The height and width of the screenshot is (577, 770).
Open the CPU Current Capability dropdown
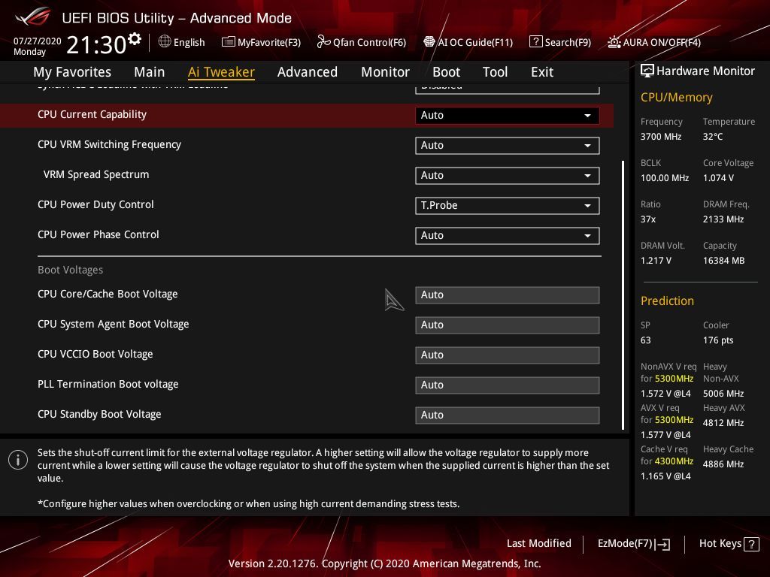click(x=507, y=115)
